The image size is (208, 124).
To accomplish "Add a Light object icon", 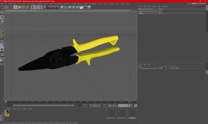I will [89, 7].
